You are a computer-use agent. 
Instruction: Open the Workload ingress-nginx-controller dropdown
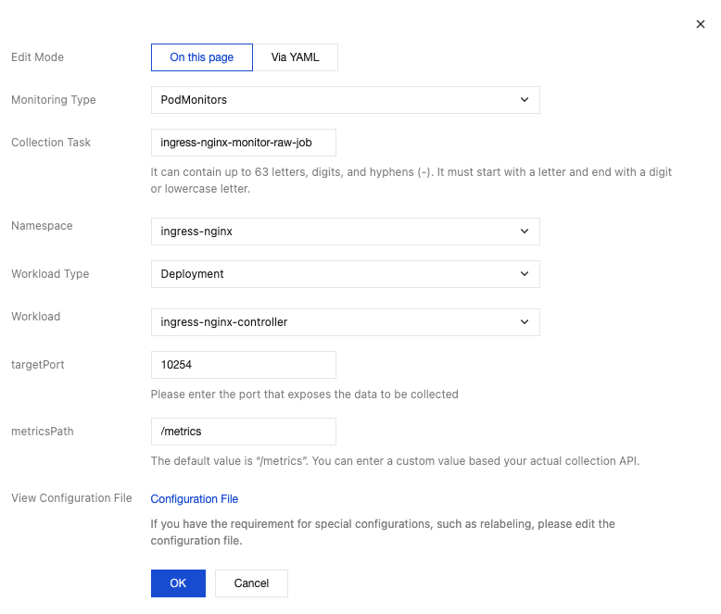pos(334,322)
